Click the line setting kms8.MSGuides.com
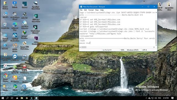The width and height of the screenshot is (177, 100). [x=100, y=22]
